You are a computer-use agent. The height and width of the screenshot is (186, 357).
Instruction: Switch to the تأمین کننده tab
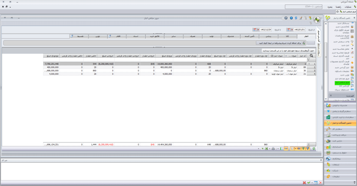[x=250, y=37]
